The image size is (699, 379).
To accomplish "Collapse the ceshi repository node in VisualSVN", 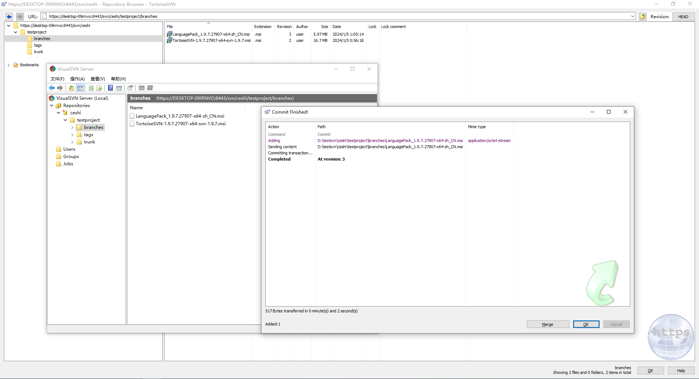I will coord(59,113).
